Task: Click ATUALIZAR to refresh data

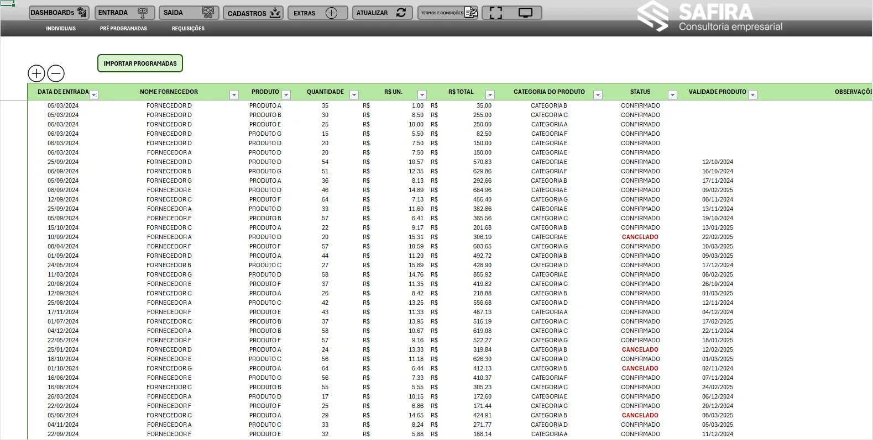Action: pos(382,13)
